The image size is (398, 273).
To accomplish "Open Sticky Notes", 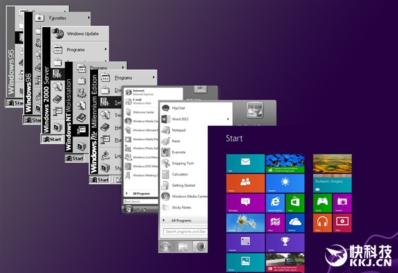I will point(184,207).
